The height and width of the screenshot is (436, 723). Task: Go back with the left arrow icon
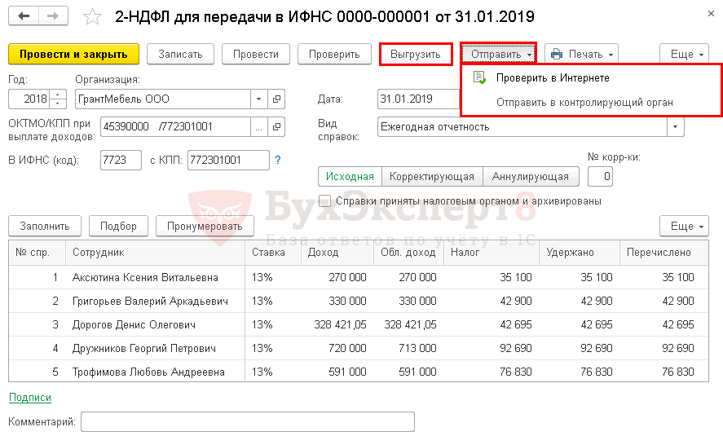click(x=24, y=16)
